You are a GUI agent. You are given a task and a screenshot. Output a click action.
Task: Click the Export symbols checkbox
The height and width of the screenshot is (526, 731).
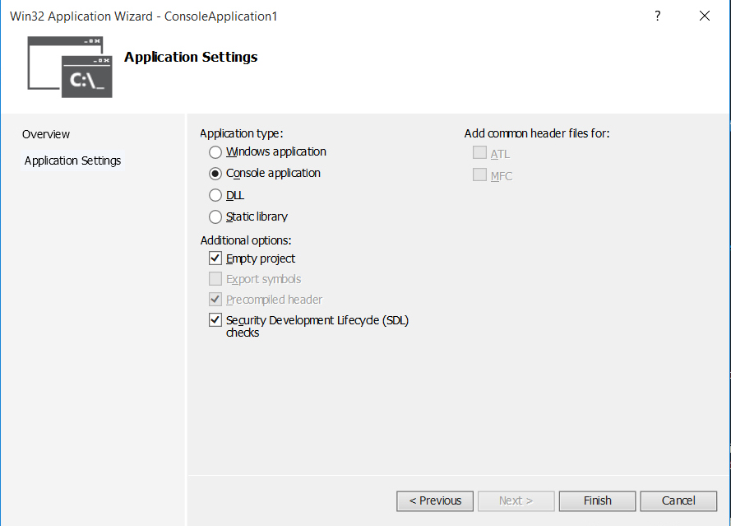215,278
